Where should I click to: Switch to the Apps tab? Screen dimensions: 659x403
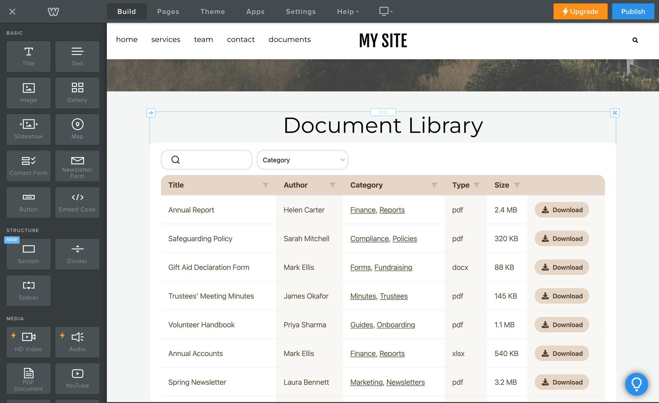(x=255, y=12)
